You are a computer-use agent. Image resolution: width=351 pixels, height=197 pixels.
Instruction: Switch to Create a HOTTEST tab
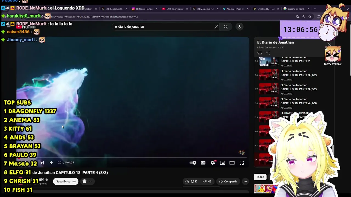[x=265, y=9]
